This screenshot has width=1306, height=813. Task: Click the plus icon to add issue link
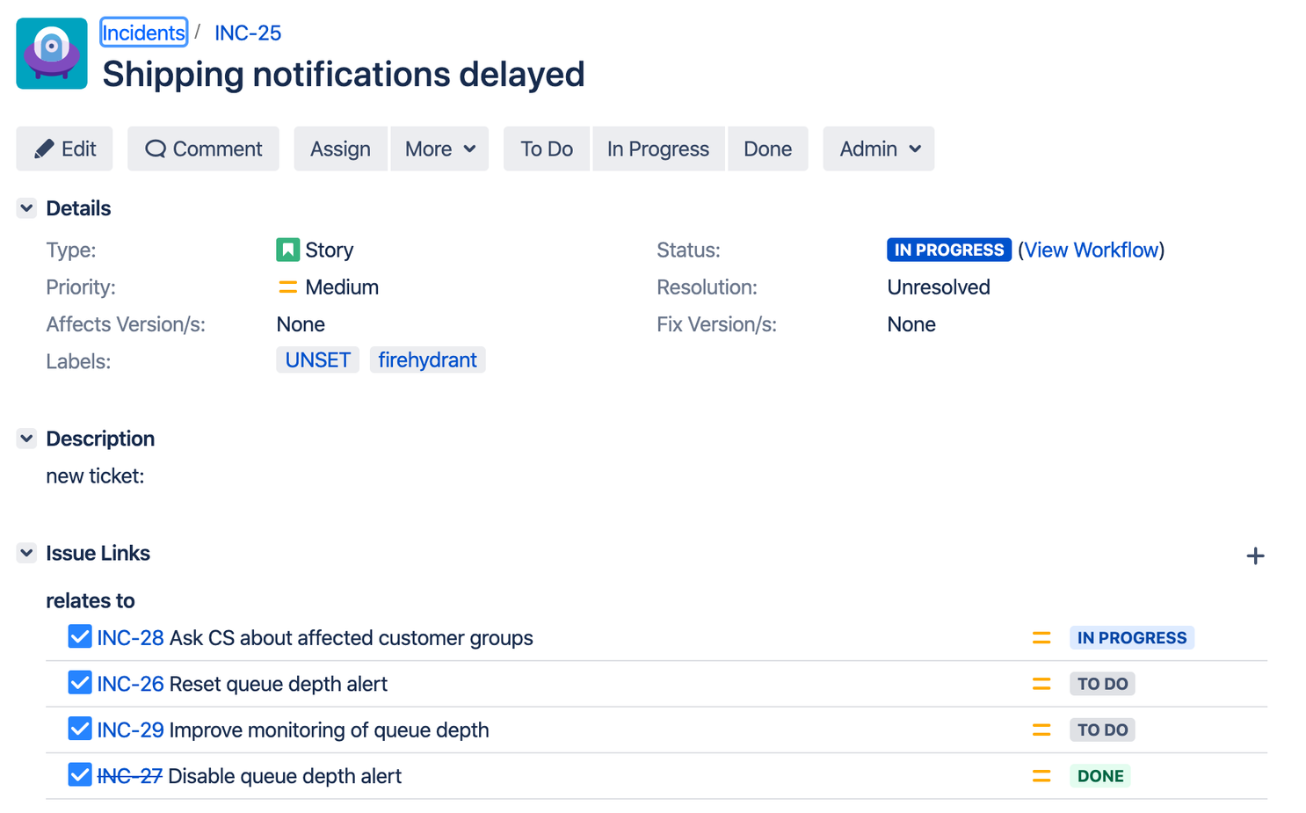pos(1255,555)
